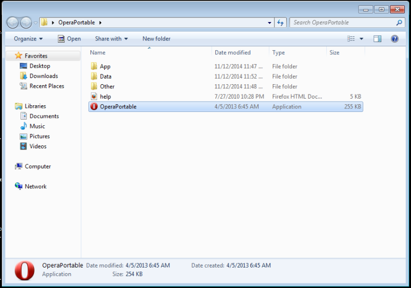
Task: Click the Recent Places icon
Action: [23, 86]
